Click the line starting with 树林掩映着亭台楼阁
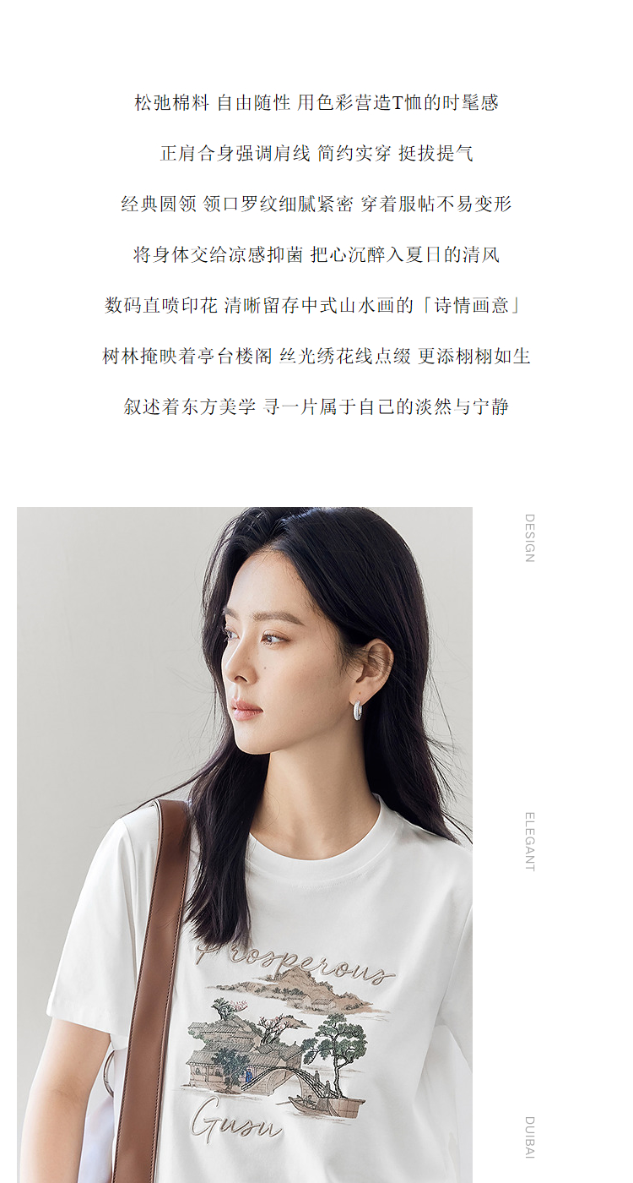633x1183 pixels. [316, 357]
